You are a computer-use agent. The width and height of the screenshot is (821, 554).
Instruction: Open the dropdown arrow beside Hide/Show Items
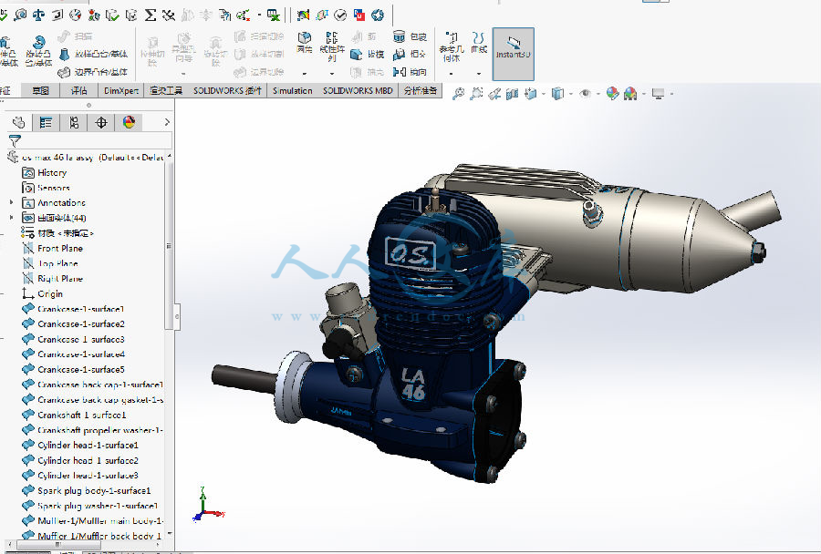[598, 94]
